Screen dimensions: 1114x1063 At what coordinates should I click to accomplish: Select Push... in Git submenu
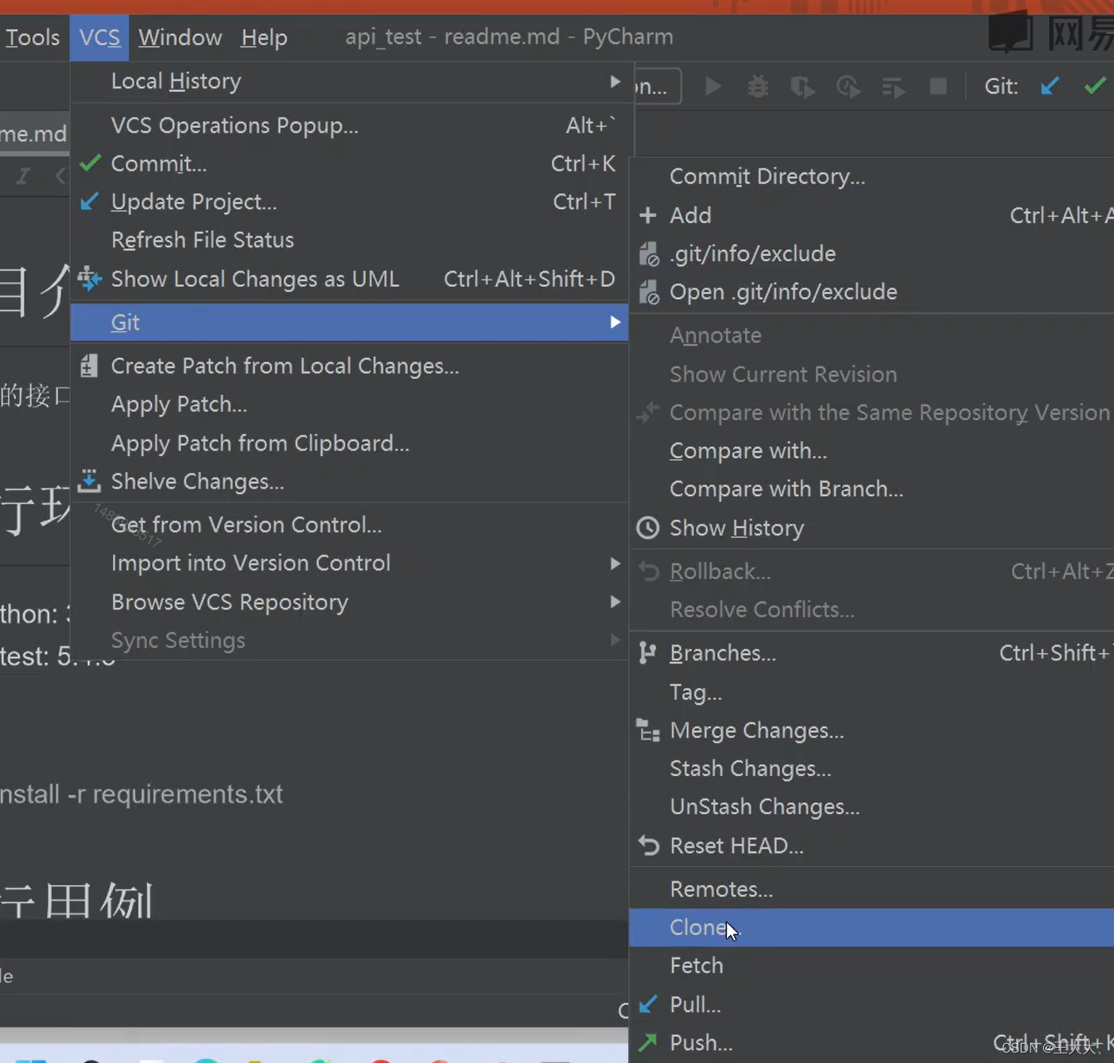point(871,1042)
